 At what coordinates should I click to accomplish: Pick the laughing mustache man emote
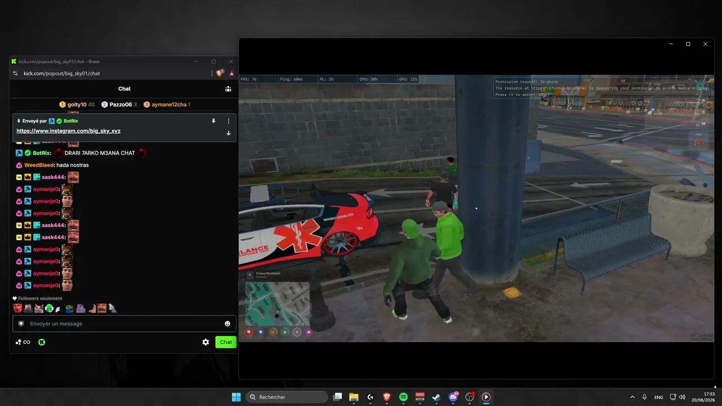tap(102, 308)
